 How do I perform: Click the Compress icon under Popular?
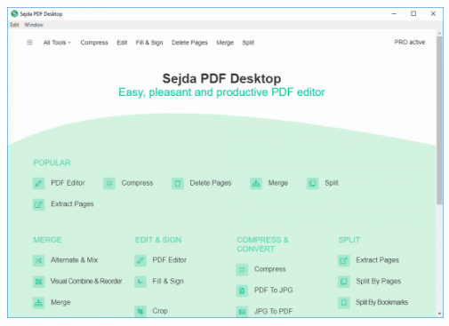click(109, 183)
